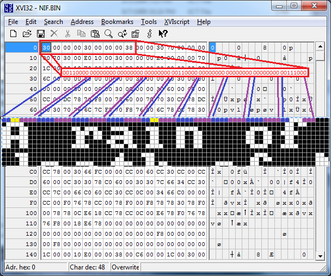Click the About info icon
Image resolution: width=331 pixels, height=276 pixels.
pos(149,34)
